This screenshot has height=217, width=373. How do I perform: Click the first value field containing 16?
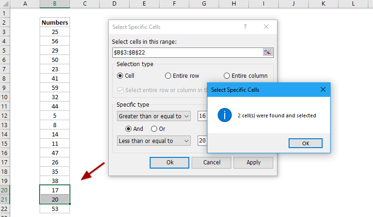202,116
